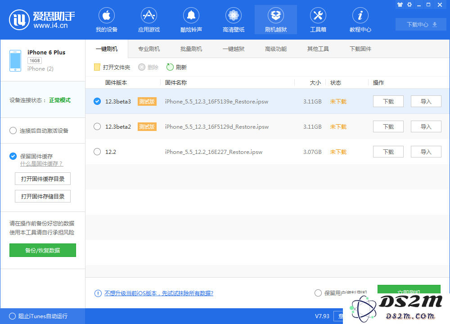Viewport: 450px width, 324px height.
Task: Open the 什么是固件缓存? help link
Action: (x=41, y=164)
